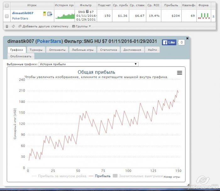Click Добавить другую статистику
220x191 pixels.
point(43,26)
